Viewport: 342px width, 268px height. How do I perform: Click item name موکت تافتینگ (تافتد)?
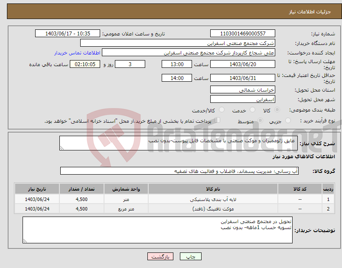[x=213, y=209]
